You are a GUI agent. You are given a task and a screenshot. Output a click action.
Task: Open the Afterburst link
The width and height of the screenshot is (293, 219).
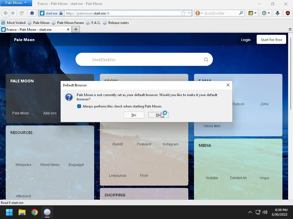coord(23,196)
